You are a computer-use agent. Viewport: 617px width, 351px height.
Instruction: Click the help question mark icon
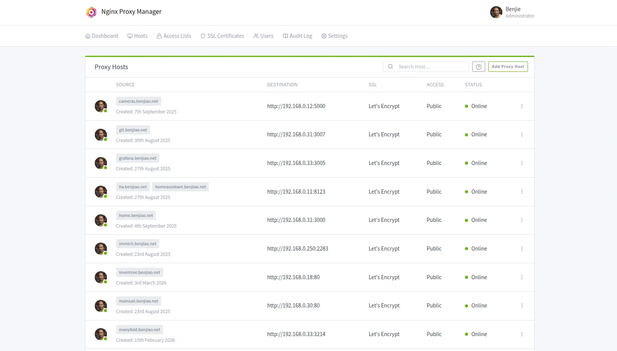(x=478, y=66)
